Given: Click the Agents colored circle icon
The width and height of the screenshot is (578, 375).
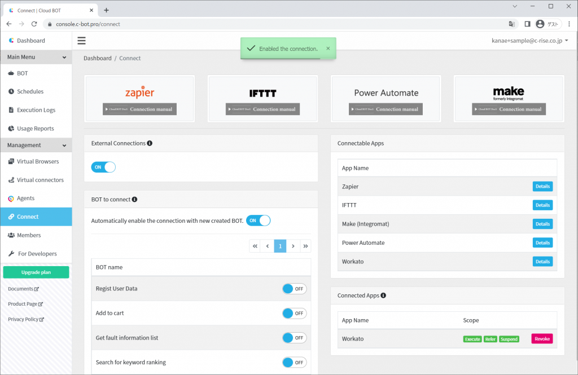Looking at the screenshot, I should coord(11,198).
